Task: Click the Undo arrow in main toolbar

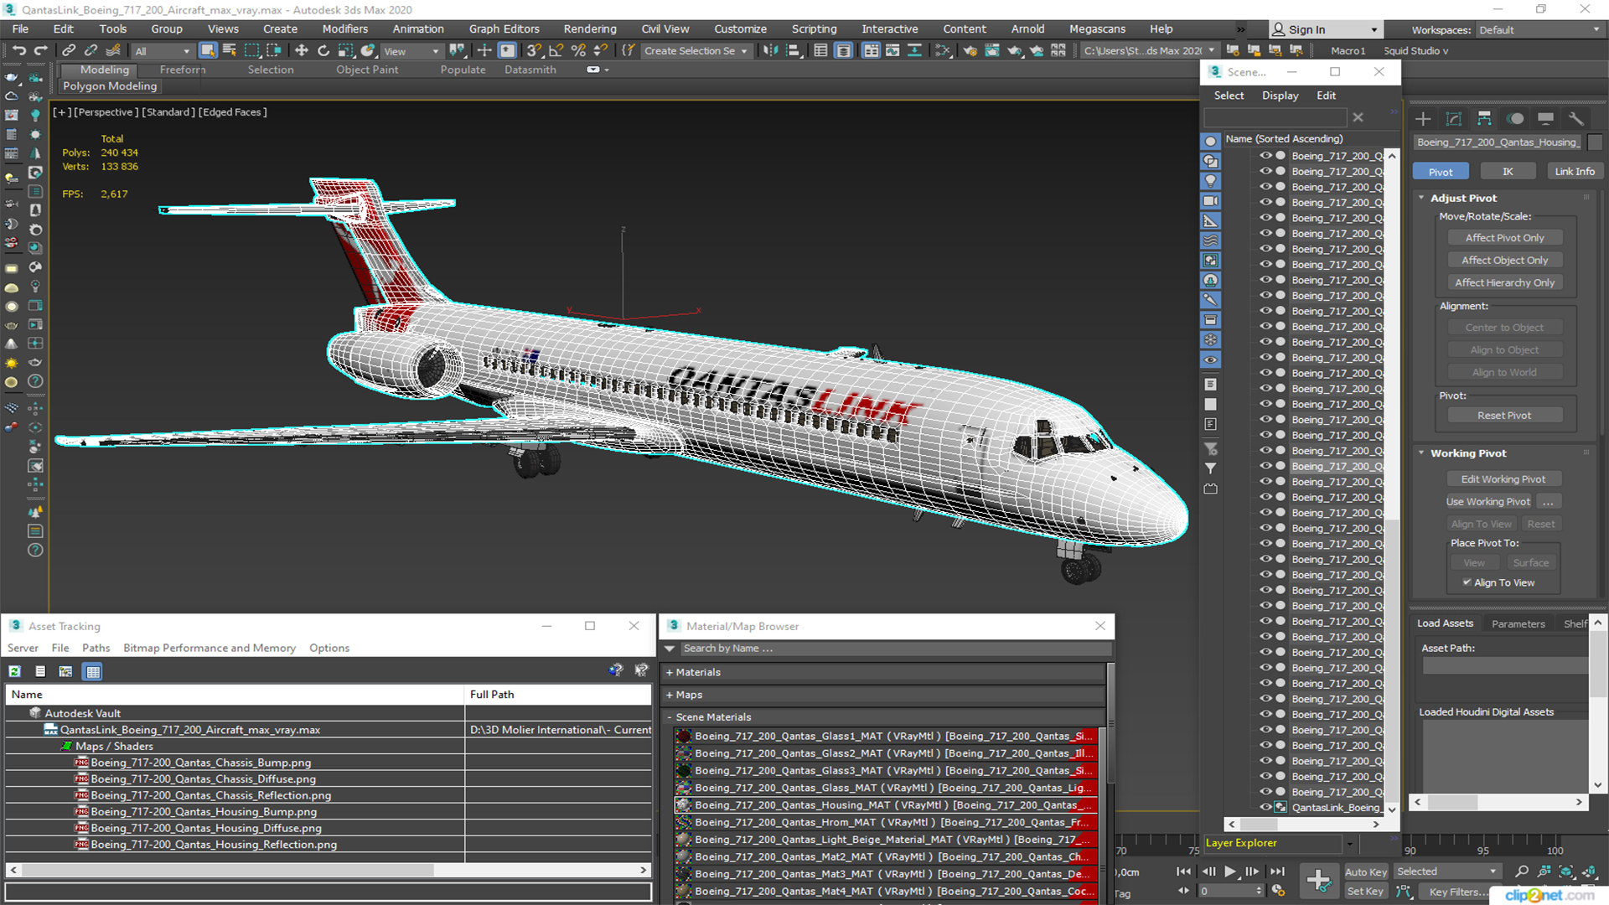Action: (x=19, y=51)
